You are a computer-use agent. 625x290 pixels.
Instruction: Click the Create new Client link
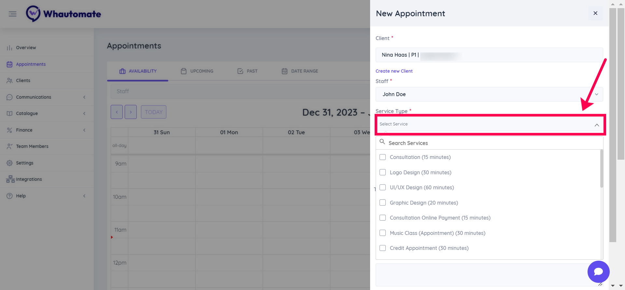[394, 71]
